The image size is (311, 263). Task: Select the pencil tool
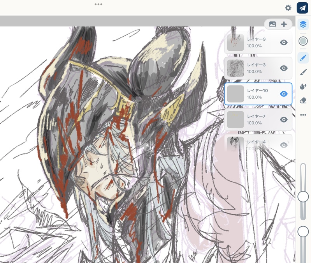click(x=303, y=58)
